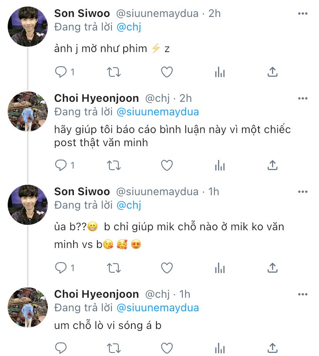319x356 pixels.
Task: Retweet Choi Hyeonjoon's "hãy giúp tôi" tweet
Action: [x=114, y=165]
